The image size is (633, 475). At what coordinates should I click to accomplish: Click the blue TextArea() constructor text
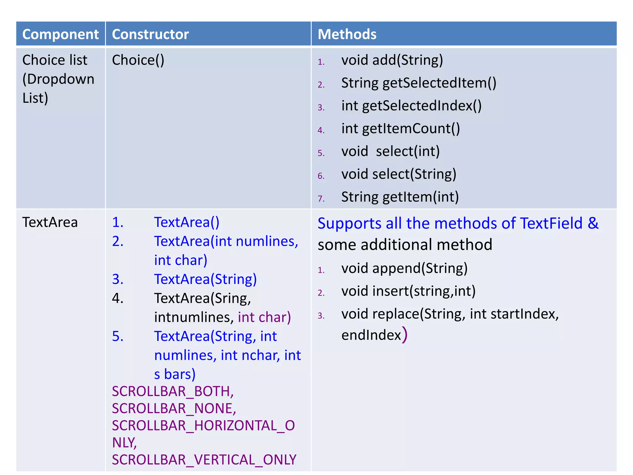(187, 222)
